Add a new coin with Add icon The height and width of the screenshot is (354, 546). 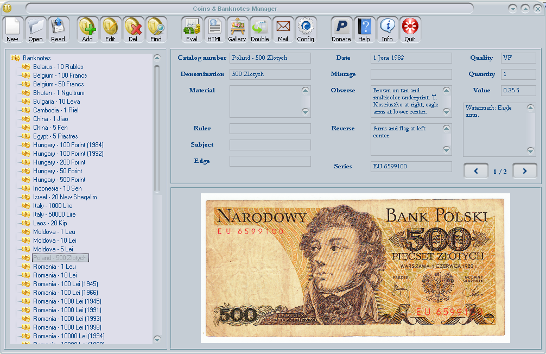87,30
